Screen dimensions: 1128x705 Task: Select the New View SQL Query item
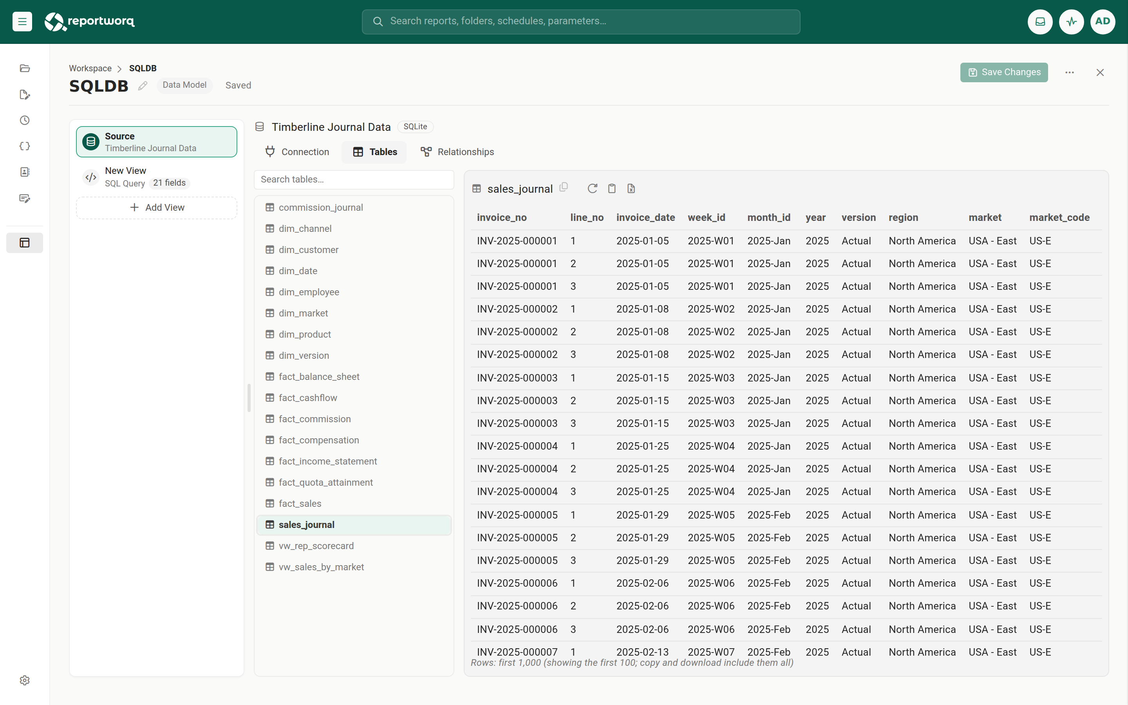[157, 177]
